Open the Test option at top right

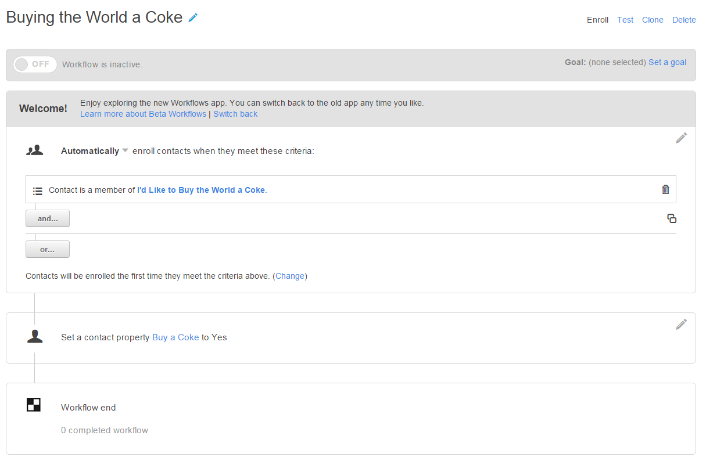tap(625, 20)
